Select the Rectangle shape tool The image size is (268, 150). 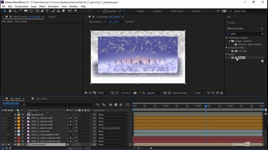coord(37,11)
